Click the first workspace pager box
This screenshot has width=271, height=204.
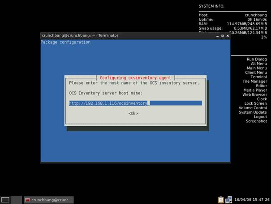point(5,200)
